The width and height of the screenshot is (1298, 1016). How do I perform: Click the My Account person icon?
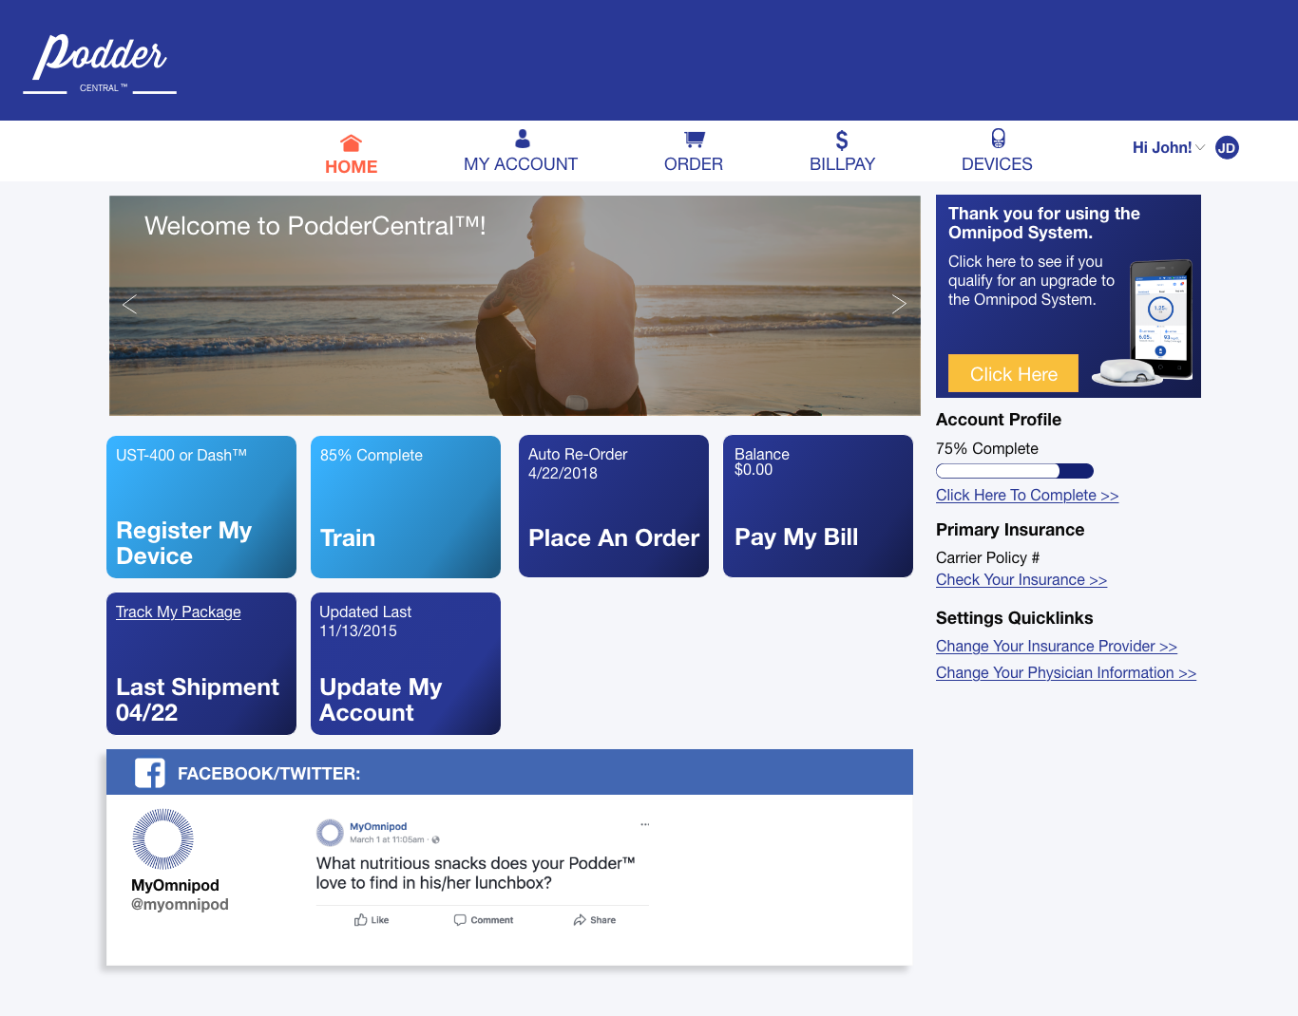pos(522,139)
